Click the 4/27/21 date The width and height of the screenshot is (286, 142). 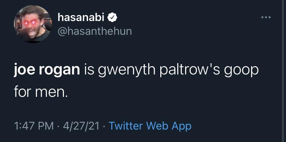click(79, 126)
